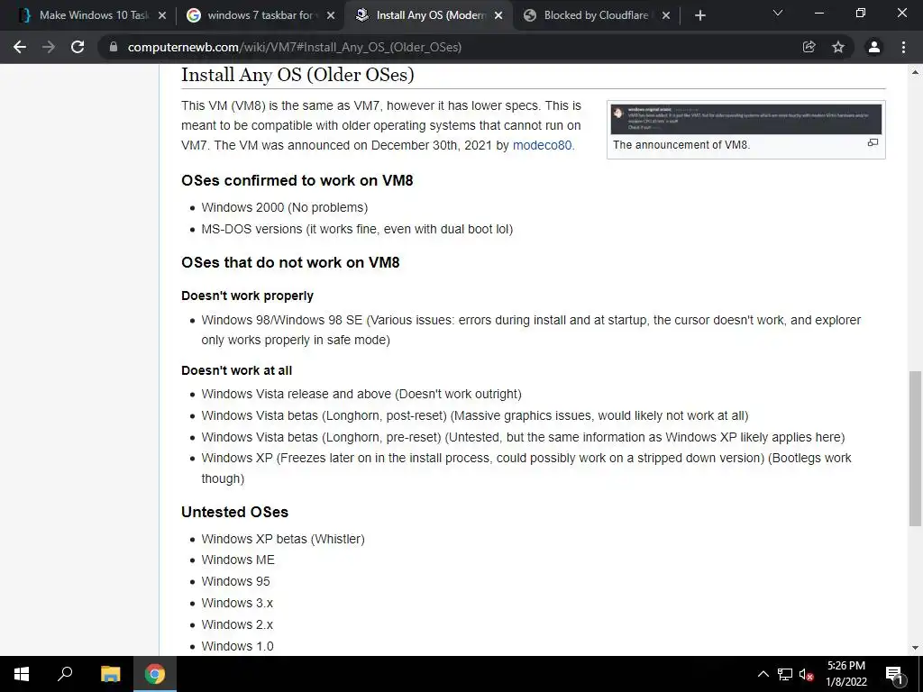Go forward with the forward arrow
The height and width of the screenshot is (692, 923).
tap(49, 47)
